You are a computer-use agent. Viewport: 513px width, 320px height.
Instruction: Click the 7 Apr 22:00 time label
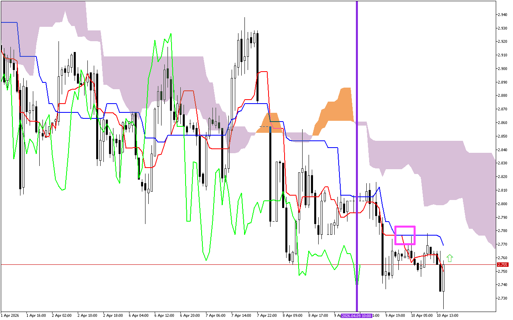(x=267, y=315)
